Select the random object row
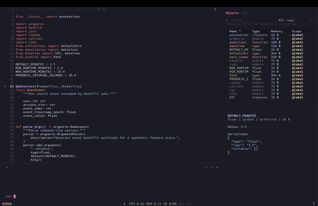 tap(270, 83)
